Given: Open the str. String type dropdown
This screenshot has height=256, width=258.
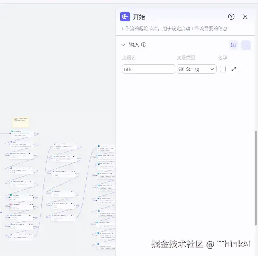Looking at the screenshot, I should pyautogui.click(x=196, y=69).
